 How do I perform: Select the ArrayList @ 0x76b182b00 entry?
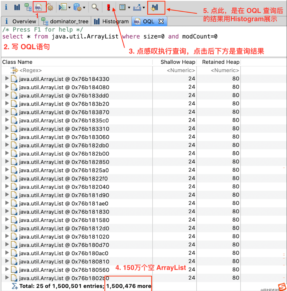point(64,154)
